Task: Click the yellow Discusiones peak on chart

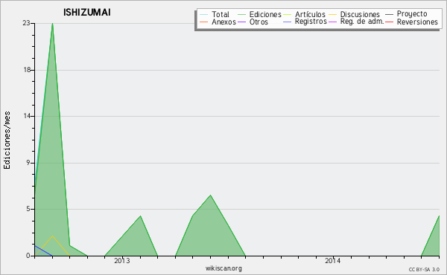Action: coord(52,236)
